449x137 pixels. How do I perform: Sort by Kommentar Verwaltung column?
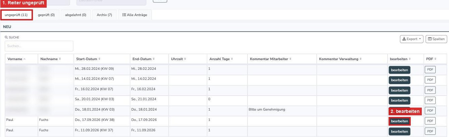click(x=352, y=59)
